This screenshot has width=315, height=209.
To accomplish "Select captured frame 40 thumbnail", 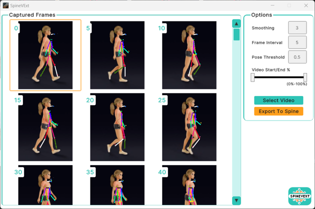I will tap(189, 185).
